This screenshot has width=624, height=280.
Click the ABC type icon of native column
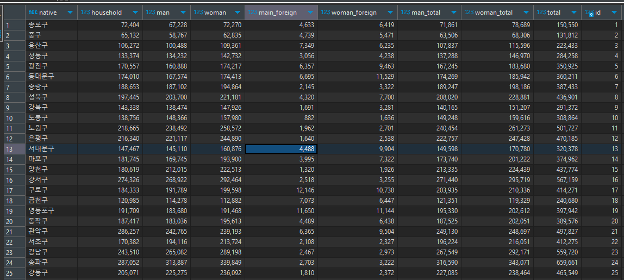coord(33,13)
